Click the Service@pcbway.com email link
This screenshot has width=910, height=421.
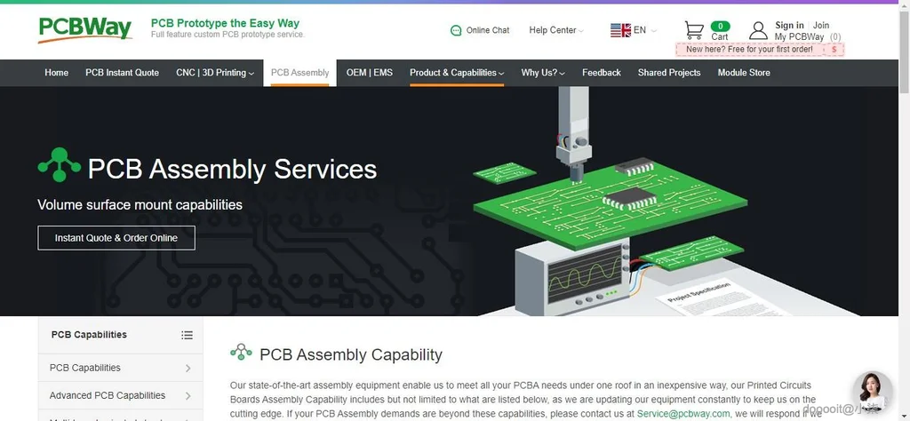pyautogui.click(x=683, y=414)
